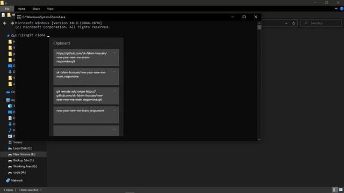This screenshot has height=193, width=344.
Task: Open Backup Site (F:) drive
Action: coord(24,160)
